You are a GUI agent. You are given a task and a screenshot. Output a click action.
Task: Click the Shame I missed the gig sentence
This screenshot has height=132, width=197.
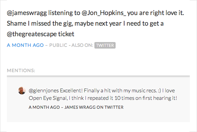[40, 24]
